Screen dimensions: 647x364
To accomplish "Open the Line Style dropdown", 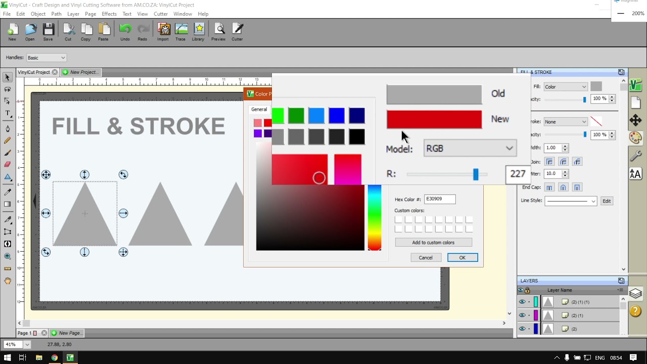I will (571, 201).
